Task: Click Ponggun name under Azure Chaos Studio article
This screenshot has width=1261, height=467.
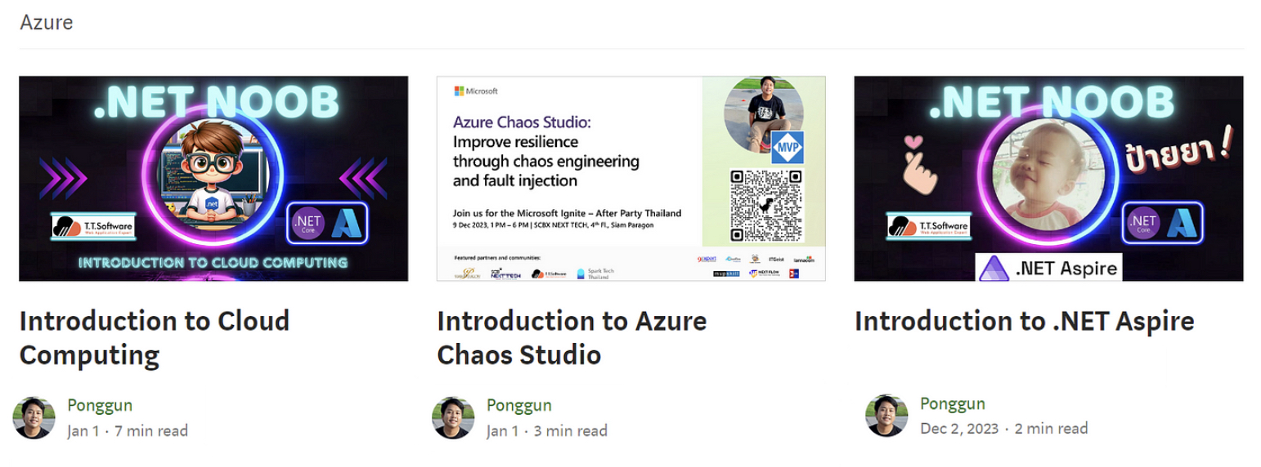Action: 519,406
